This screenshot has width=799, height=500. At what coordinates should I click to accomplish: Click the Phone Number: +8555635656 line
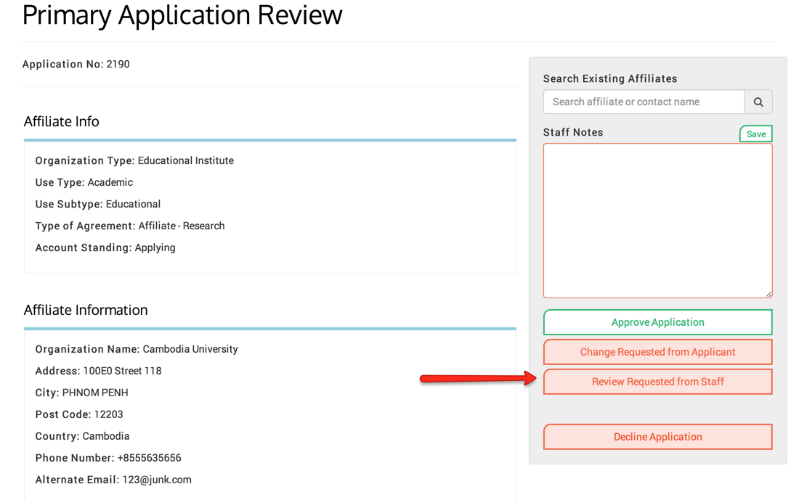(108, 458)
